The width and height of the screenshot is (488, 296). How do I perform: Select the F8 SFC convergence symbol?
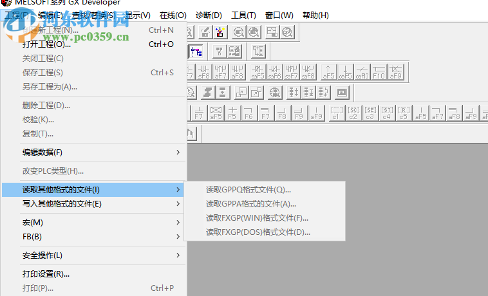[282, 113]
